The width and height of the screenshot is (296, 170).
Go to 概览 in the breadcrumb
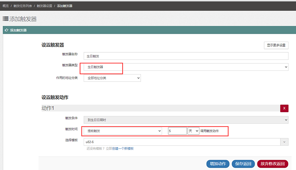point(6,6)
